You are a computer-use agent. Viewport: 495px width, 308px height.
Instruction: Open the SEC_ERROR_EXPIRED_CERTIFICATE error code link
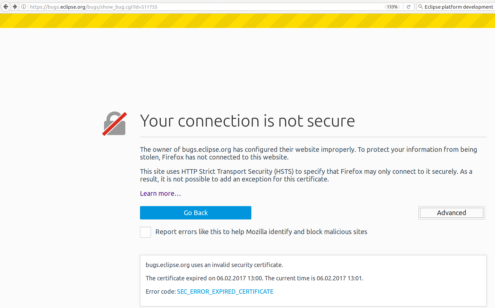coord(225,292)
